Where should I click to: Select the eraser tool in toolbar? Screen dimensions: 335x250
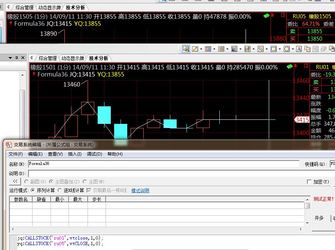[x=323, y=49]
